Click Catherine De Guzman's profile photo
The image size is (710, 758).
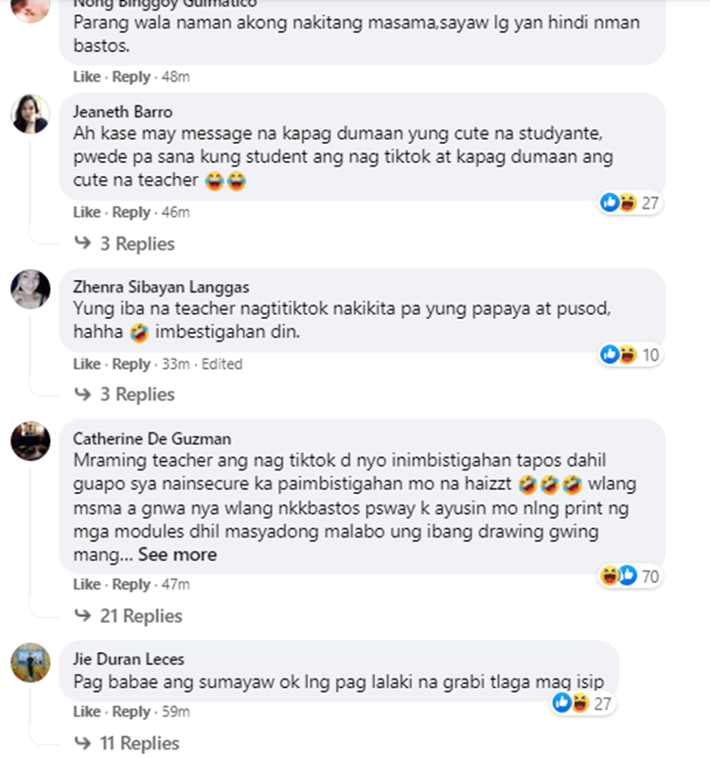point(30,441)
